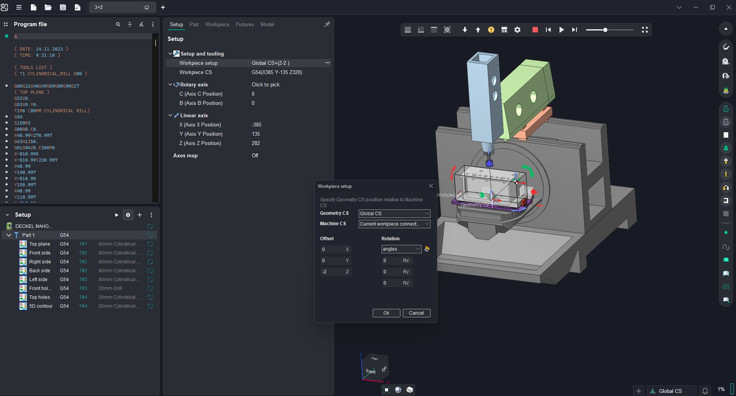Collapse the Rotary axis section
Viewport: 736px width, 396px height.
(170, 84)
